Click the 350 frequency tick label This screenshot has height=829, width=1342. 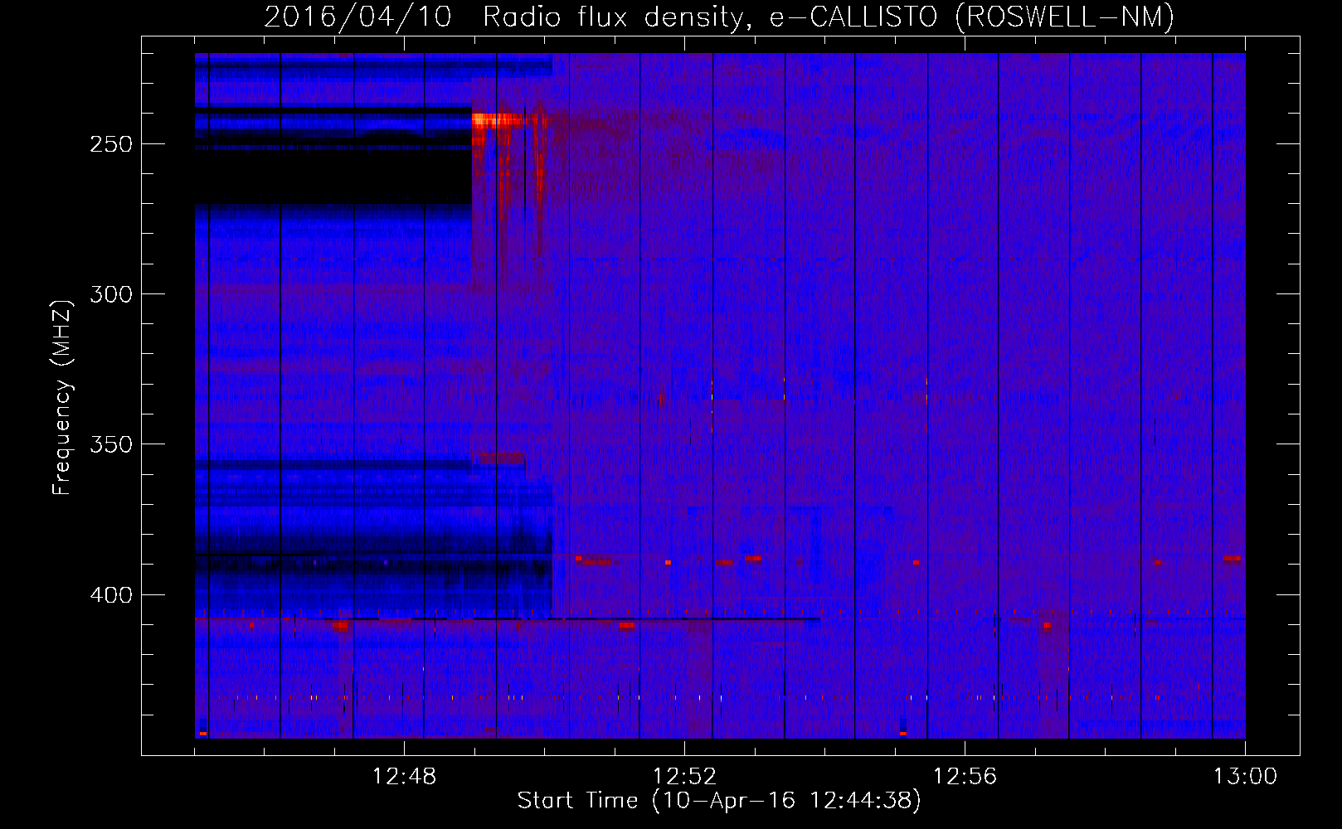pyautogui.click(x=111, y=444)
